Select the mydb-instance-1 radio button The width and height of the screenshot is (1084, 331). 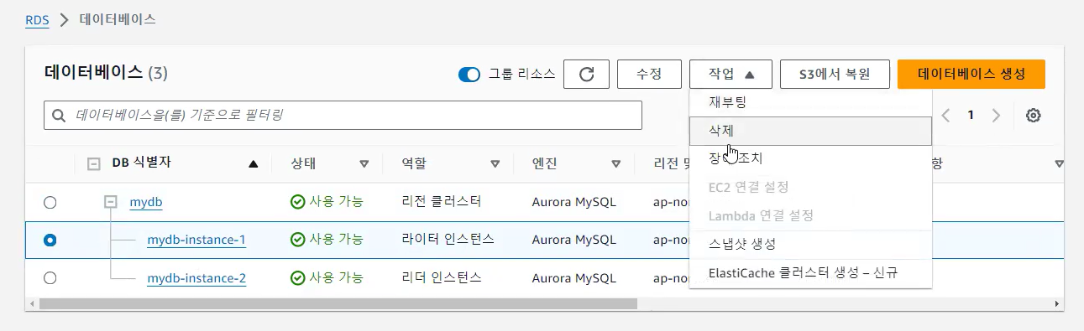click(50, 240)
